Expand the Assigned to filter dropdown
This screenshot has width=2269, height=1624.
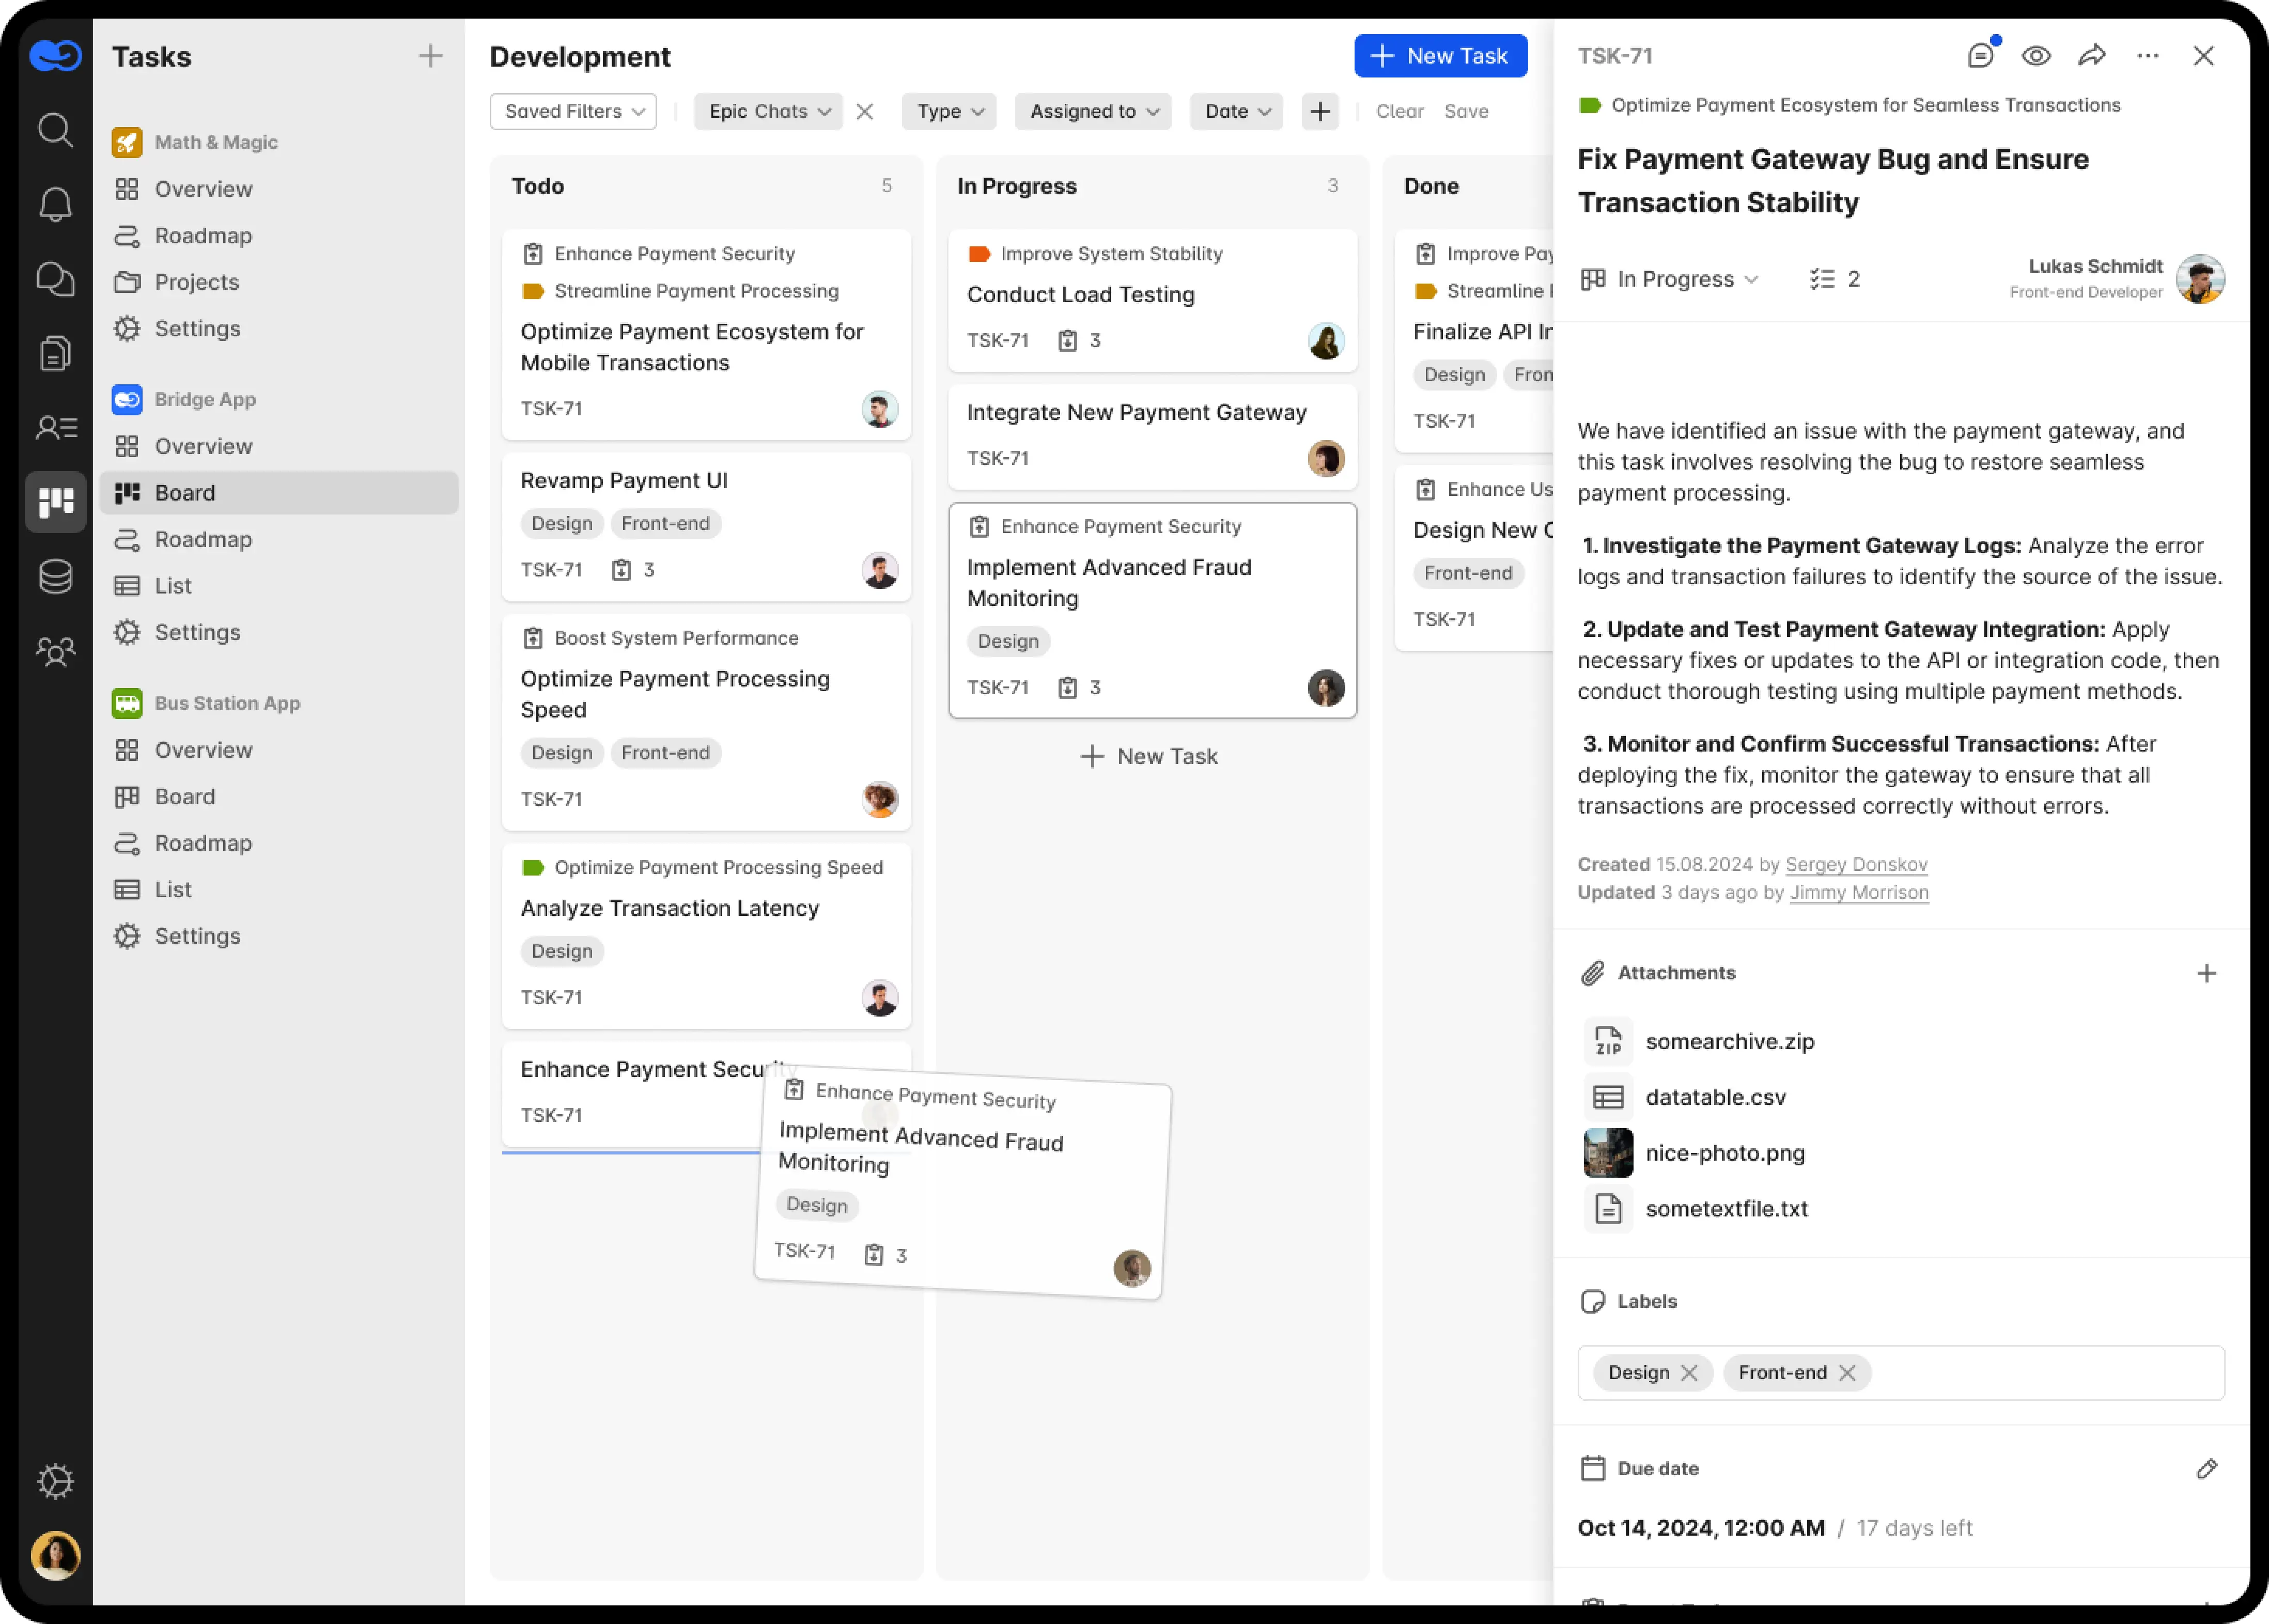[x=1094, y=111]
